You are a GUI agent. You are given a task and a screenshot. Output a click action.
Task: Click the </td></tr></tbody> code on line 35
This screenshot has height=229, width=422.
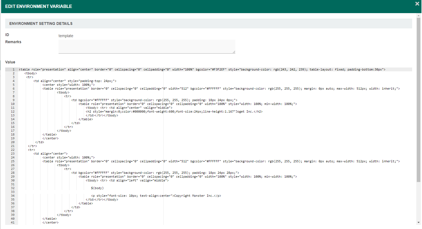[x=102, y=199]
